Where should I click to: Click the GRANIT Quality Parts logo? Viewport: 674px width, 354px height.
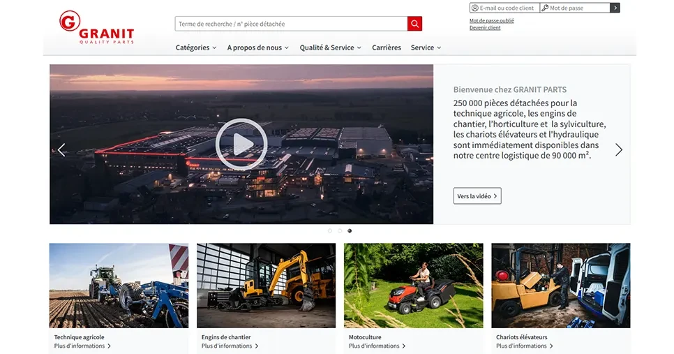click(96, 28)
